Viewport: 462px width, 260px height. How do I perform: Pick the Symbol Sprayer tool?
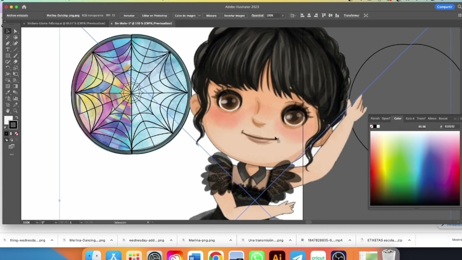point(8,99)
